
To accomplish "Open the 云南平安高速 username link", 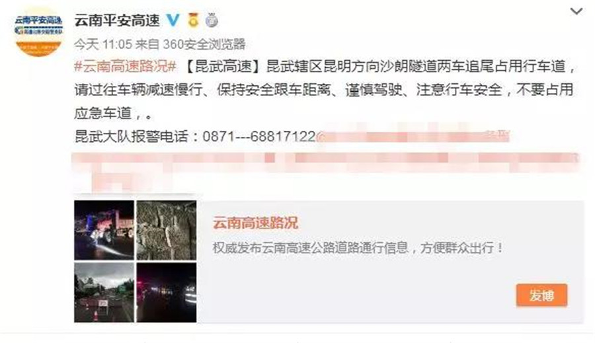I will [x=117, y=20].
